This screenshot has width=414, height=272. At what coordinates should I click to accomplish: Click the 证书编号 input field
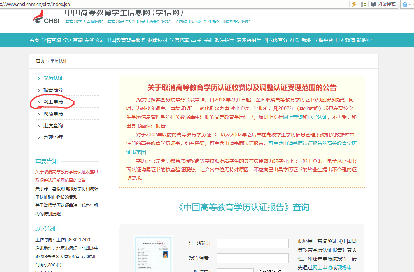tap(253, 243)
